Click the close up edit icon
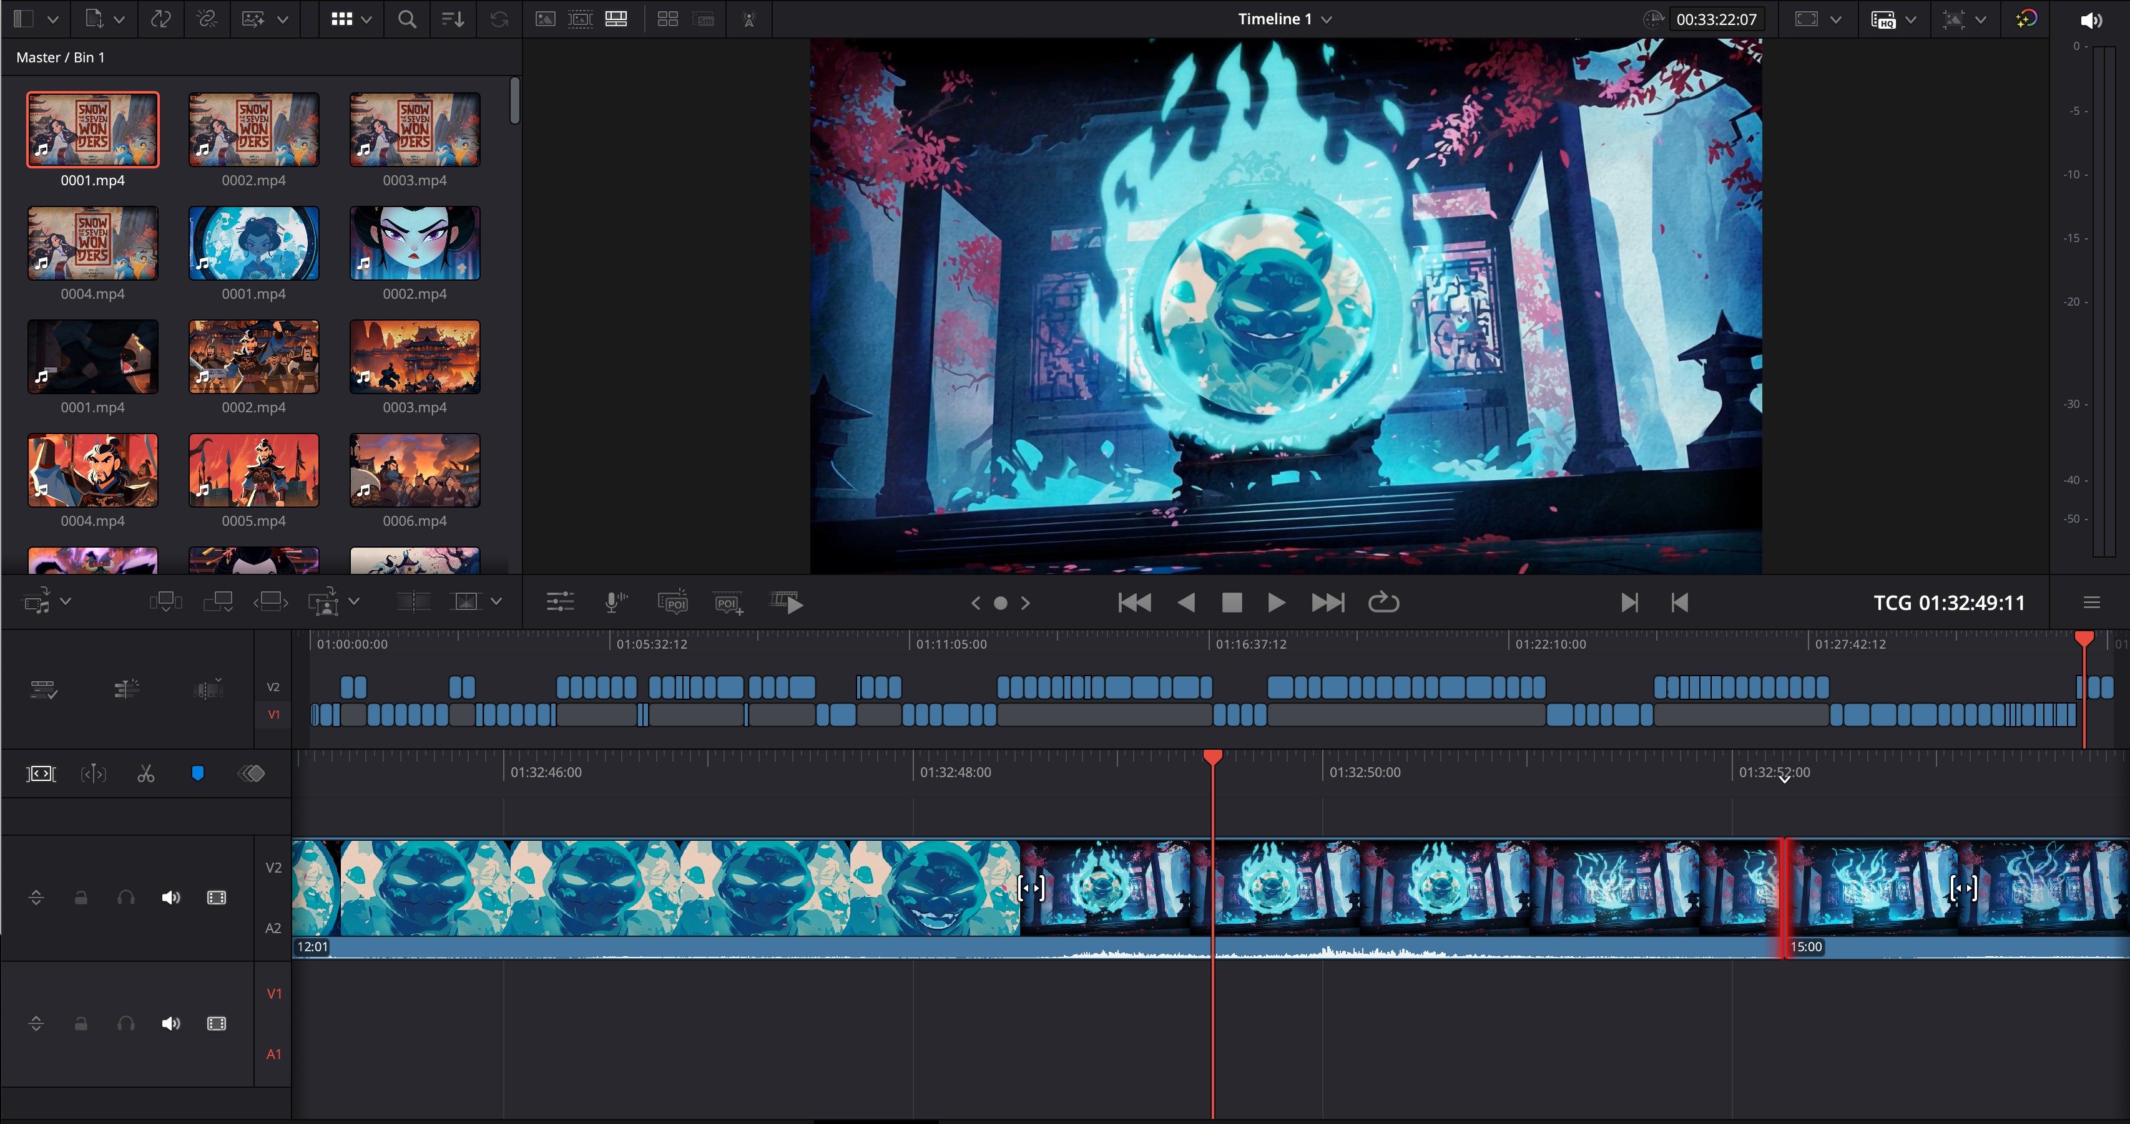 323,603
